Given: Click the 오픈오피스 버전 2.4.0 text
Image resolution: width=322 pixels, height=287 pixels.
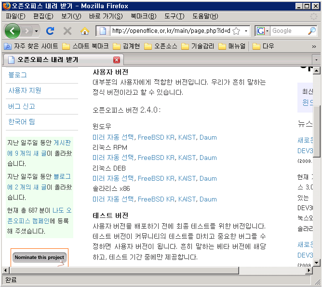Looking at the screenshot, I should coord(126,110).
